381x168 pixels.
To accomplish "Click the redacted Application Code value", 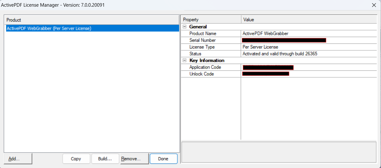I will click(268, 67).
